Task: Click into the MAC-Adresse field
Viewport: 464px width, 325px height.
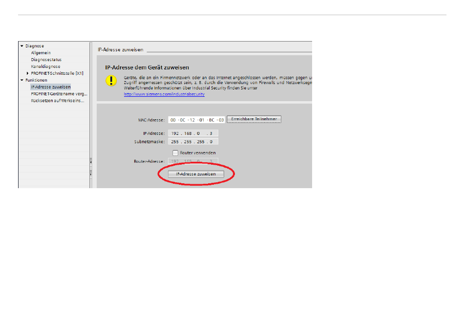Action: point(196,120)
